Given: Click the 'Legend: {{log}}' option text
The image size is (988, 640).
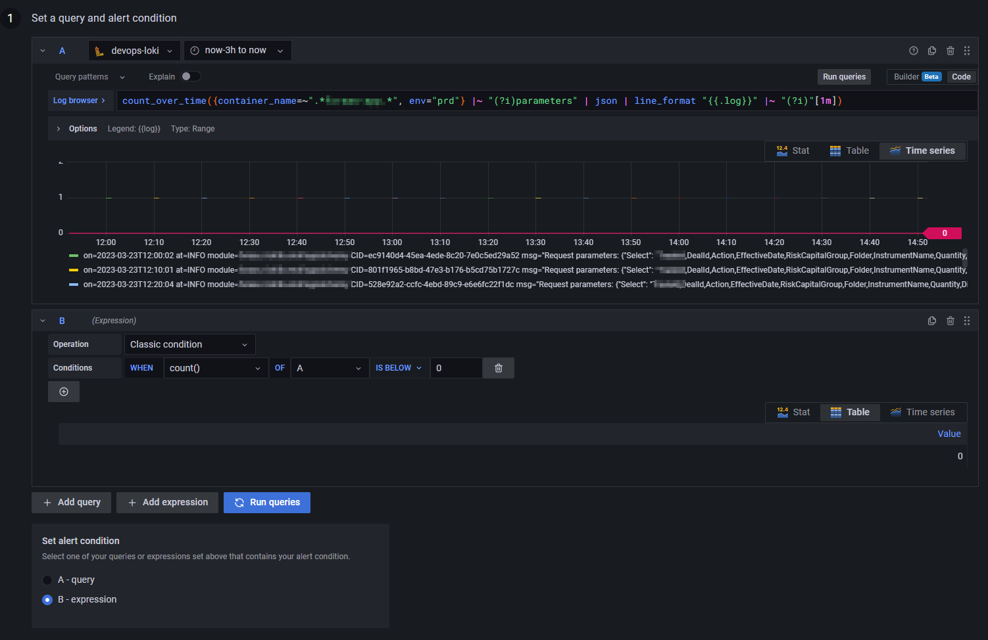Looking at the screenshot, I should [x=134, y=129].
